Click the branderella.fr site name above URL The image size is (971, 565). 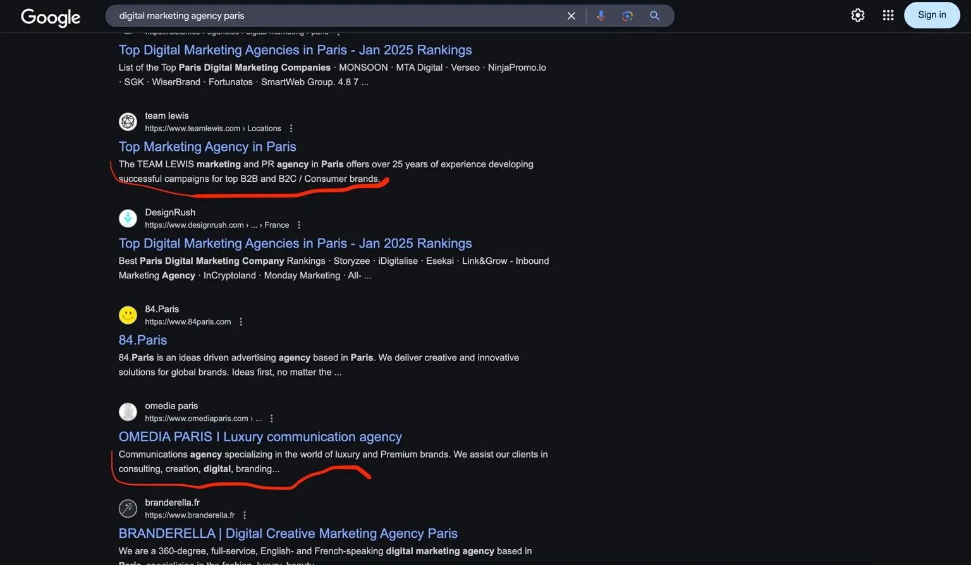coord(172,503)
